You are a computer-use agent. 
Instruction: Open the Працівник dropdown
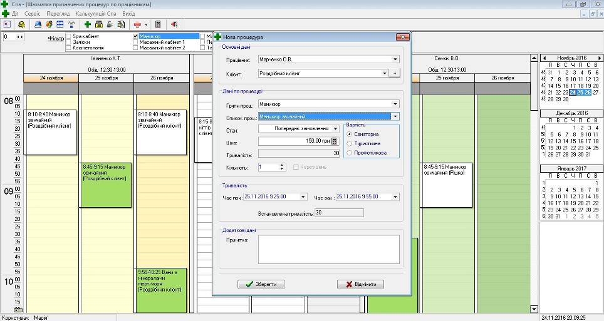(x=395, y=59)
